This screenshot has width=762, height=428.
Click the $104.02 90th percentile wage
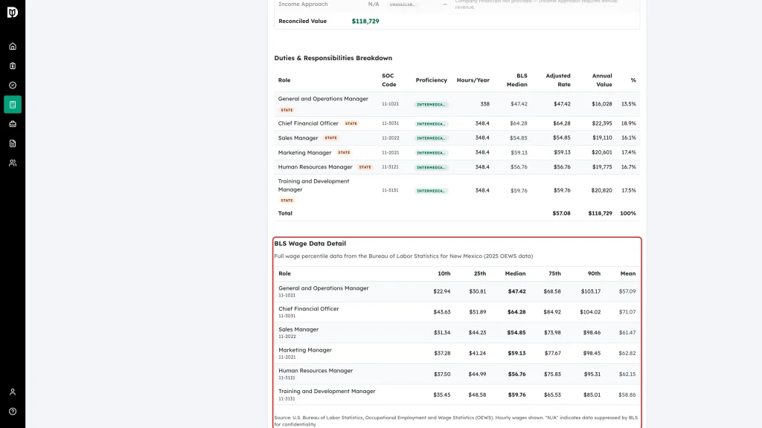coord(590,312)
